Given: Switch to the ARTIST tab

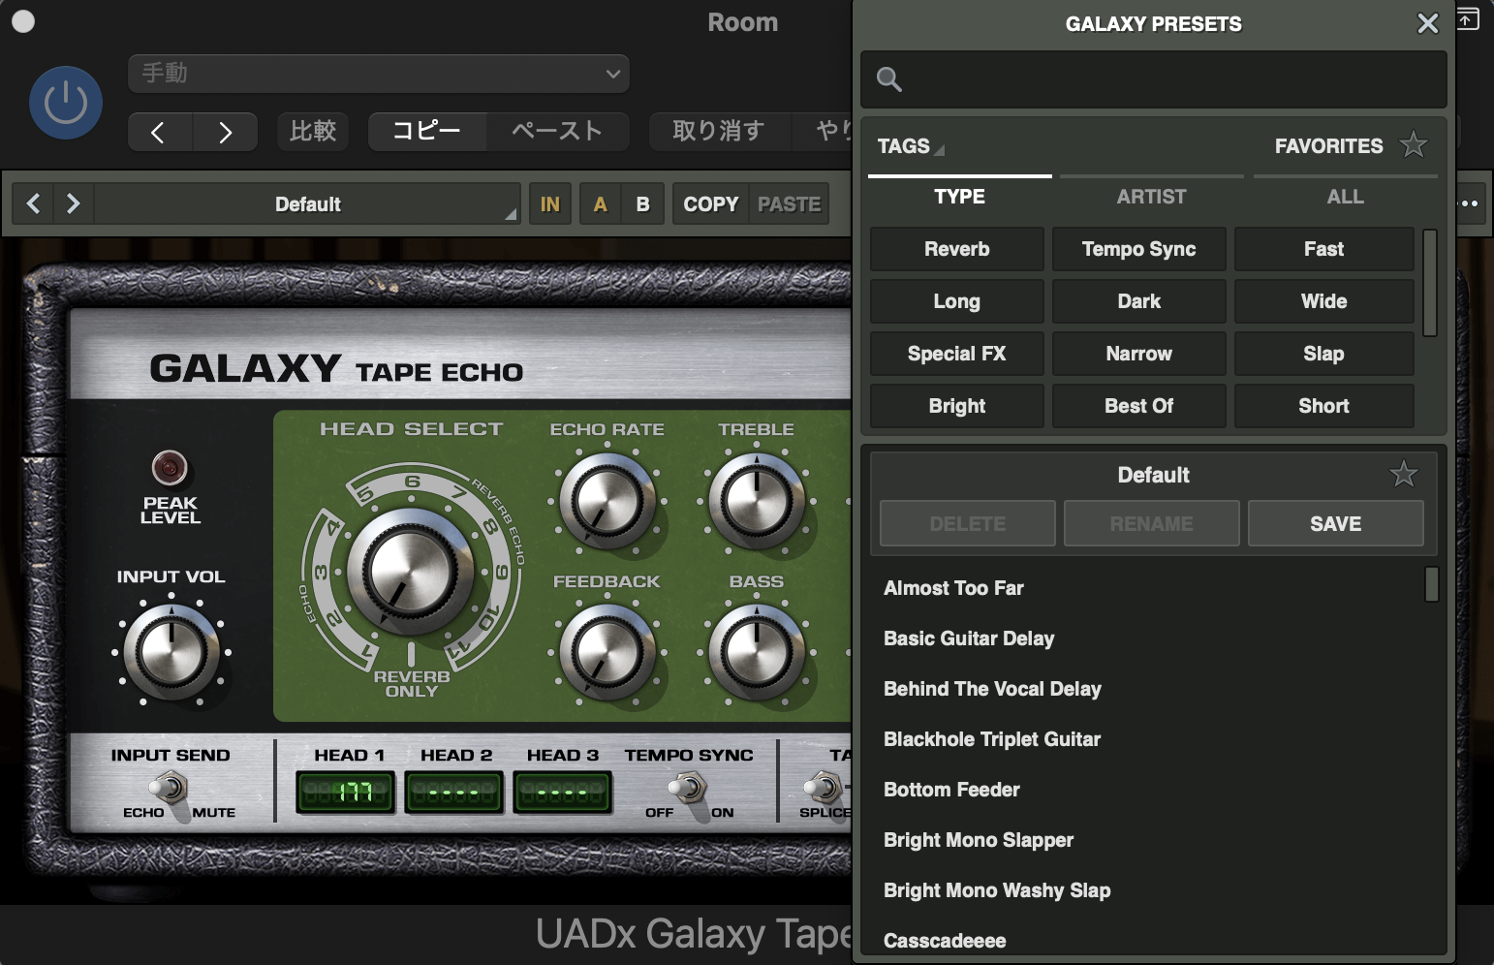Looking at the screenshot, I should pos(1151,197).
